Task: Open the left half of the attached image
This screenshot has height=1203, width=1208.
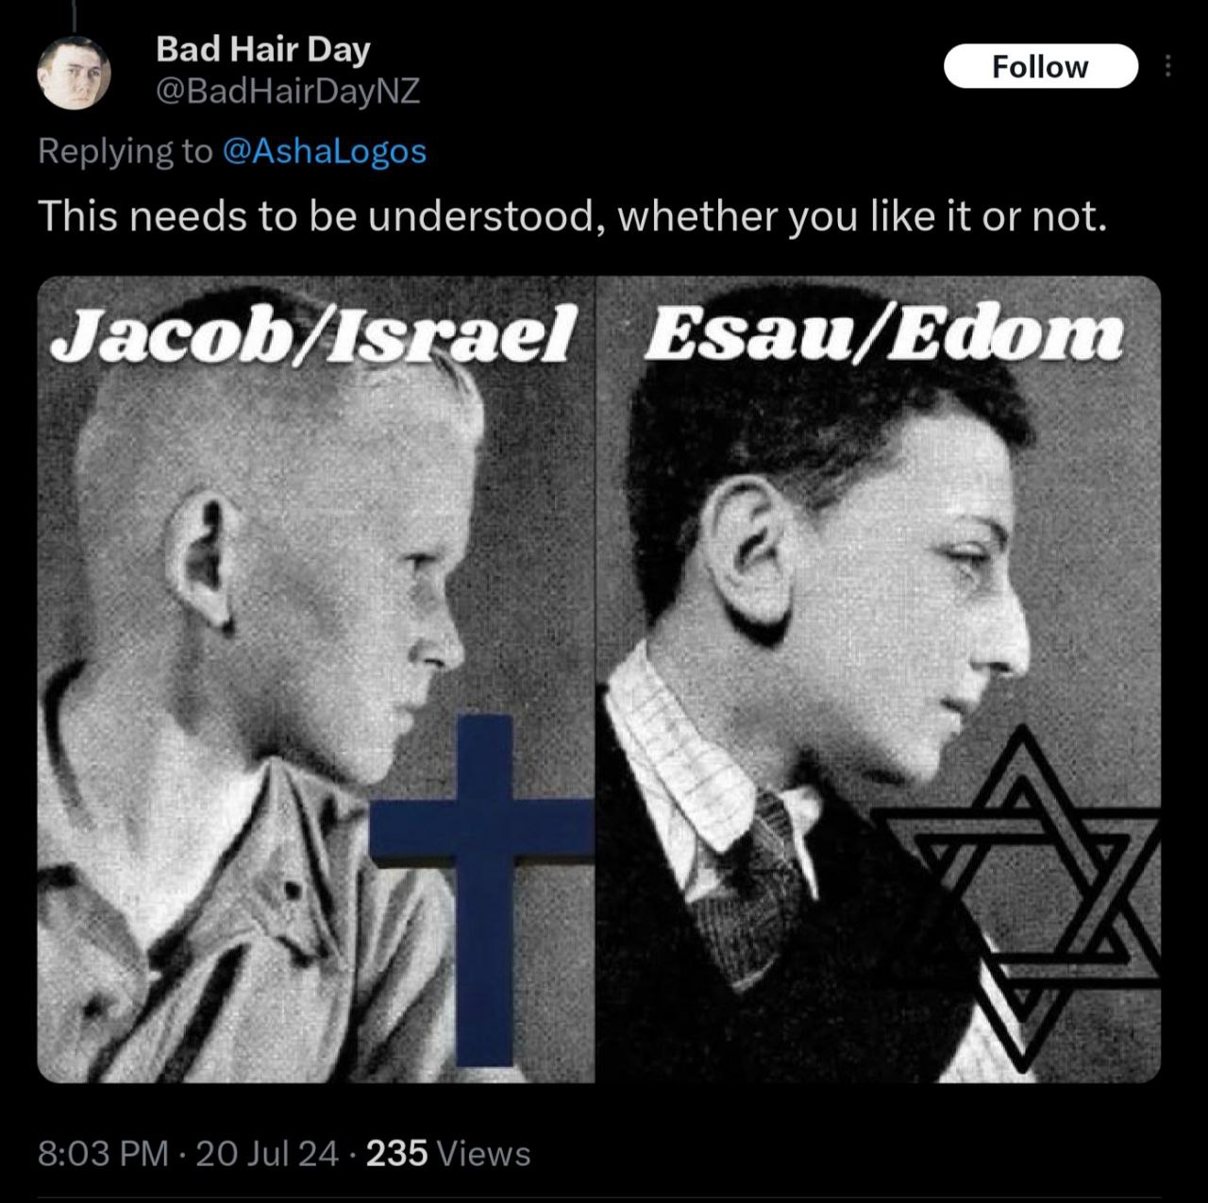Action: [x=316, y=680]
